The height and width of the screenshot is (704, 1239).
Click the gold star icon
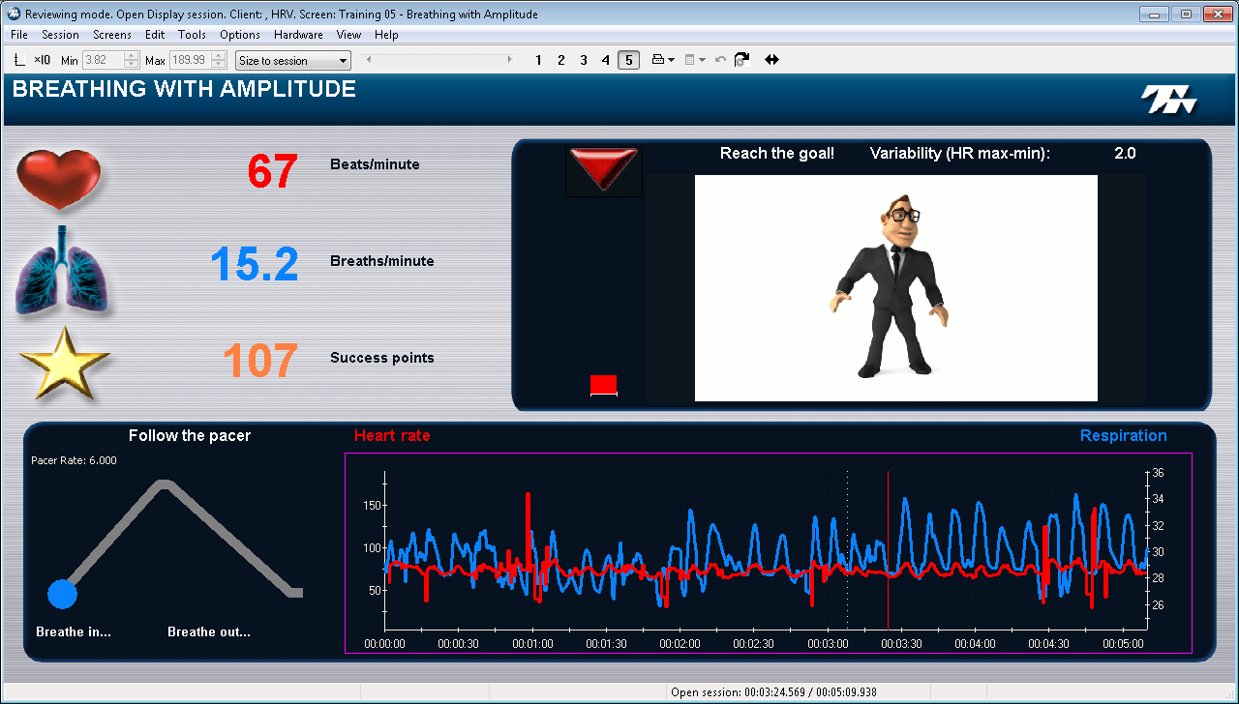(64, 363)
